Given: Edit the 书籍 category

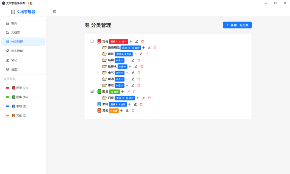Looking at the screenshot, I should pyautogui.click(x=135, y=104).
